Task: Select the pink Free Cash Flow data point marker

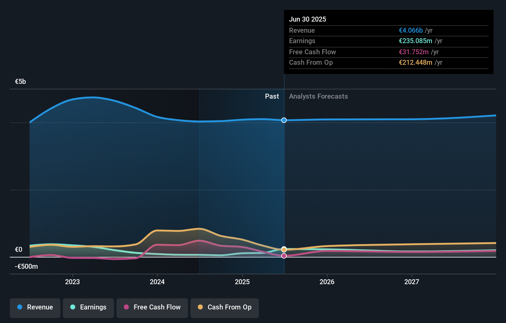Action: tap(284, 256)
